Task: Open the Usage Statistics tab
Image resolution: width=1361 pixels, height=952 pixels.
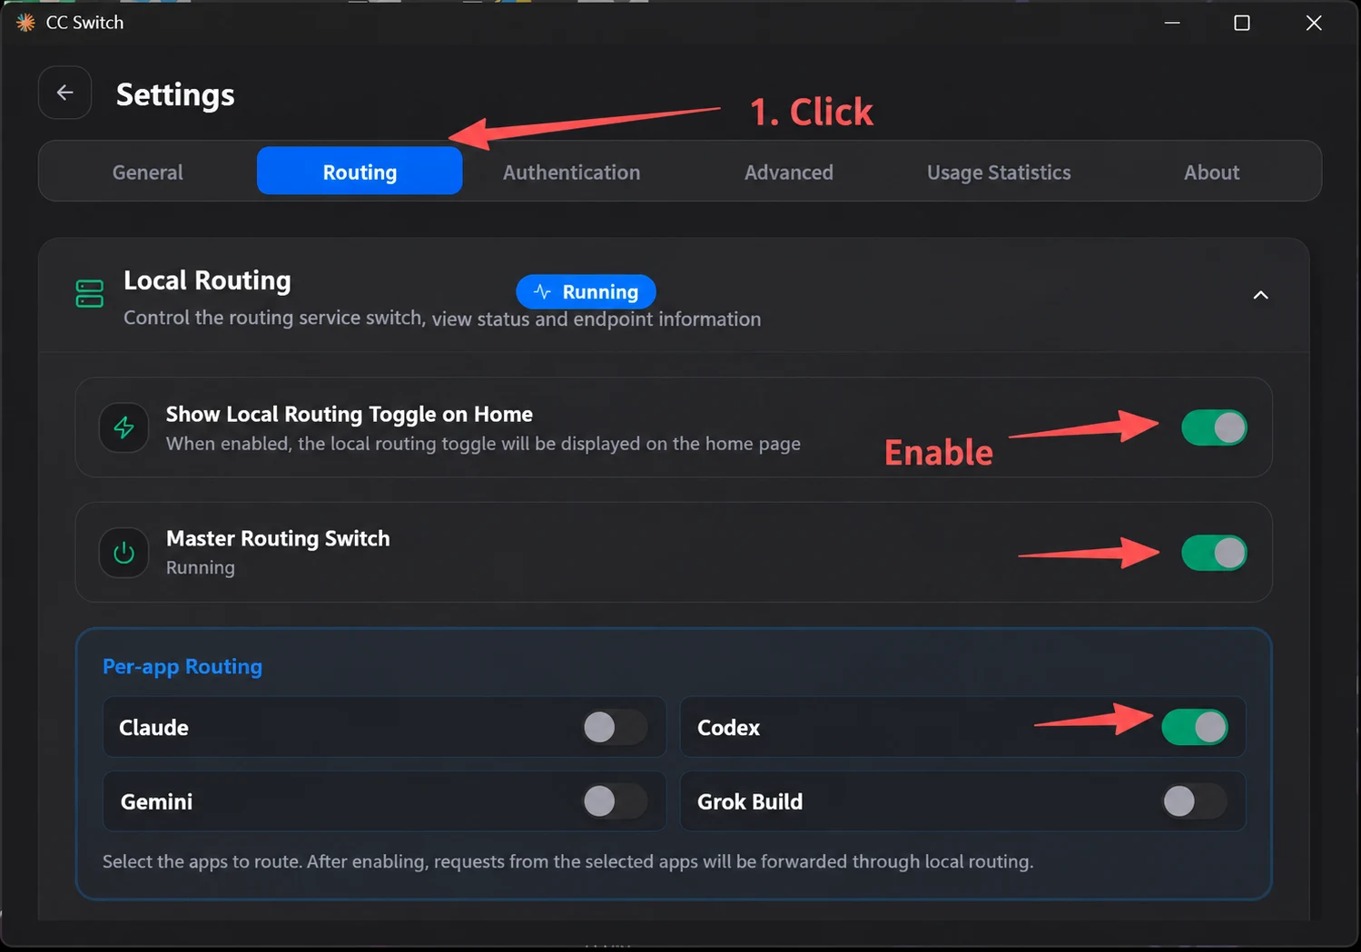Action: coord(999,172)
